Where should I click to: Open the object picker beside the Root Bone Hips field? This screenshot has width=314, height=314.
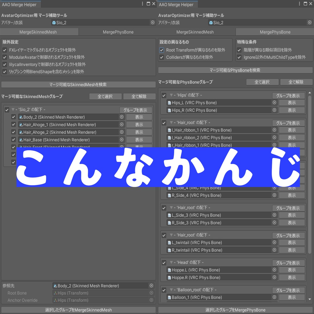(151, 293)
